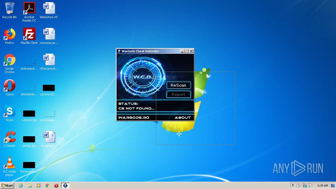Click the WarGods Cheat Defender title icon

coord(119,51)
